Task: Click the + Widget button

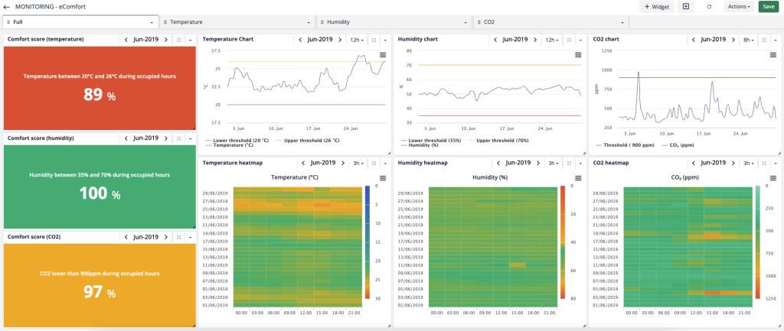Action: coord(656,7)
